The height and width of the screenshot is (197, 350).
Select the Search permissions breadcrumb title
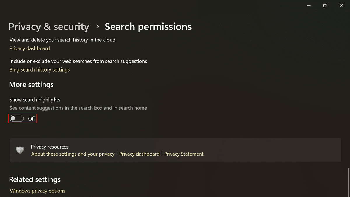point(148,27)
